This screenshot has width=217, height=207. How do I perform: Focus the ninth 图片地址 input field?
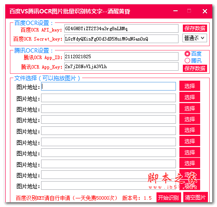point(108,175)
